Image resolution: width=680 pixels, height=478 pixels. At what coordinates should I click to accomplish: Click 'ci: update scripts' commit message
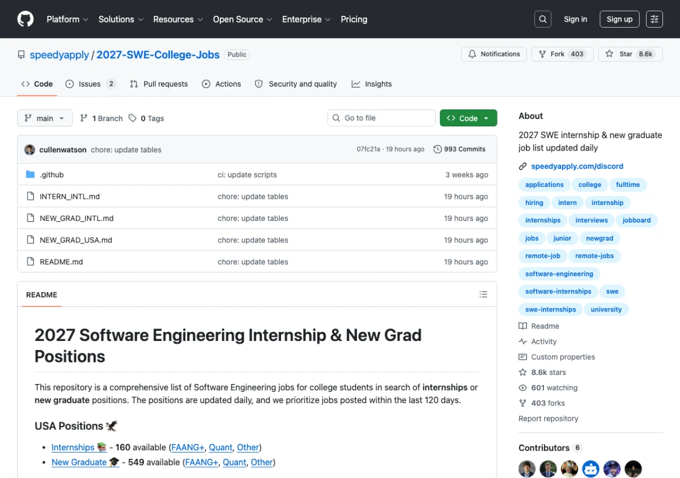[x=247, y=175]
